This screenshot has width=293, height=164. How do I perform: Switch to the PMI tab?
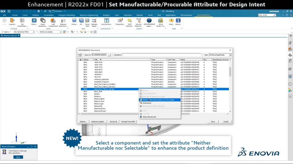point(159,15)
